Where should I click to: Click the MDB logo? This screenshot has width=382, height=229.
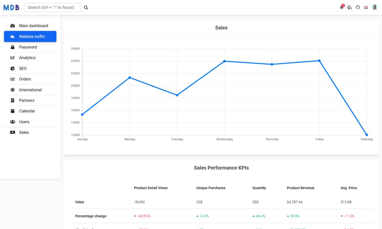point(11,7)
